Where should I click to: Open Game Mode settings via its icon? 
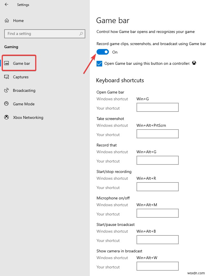point(6,104)
